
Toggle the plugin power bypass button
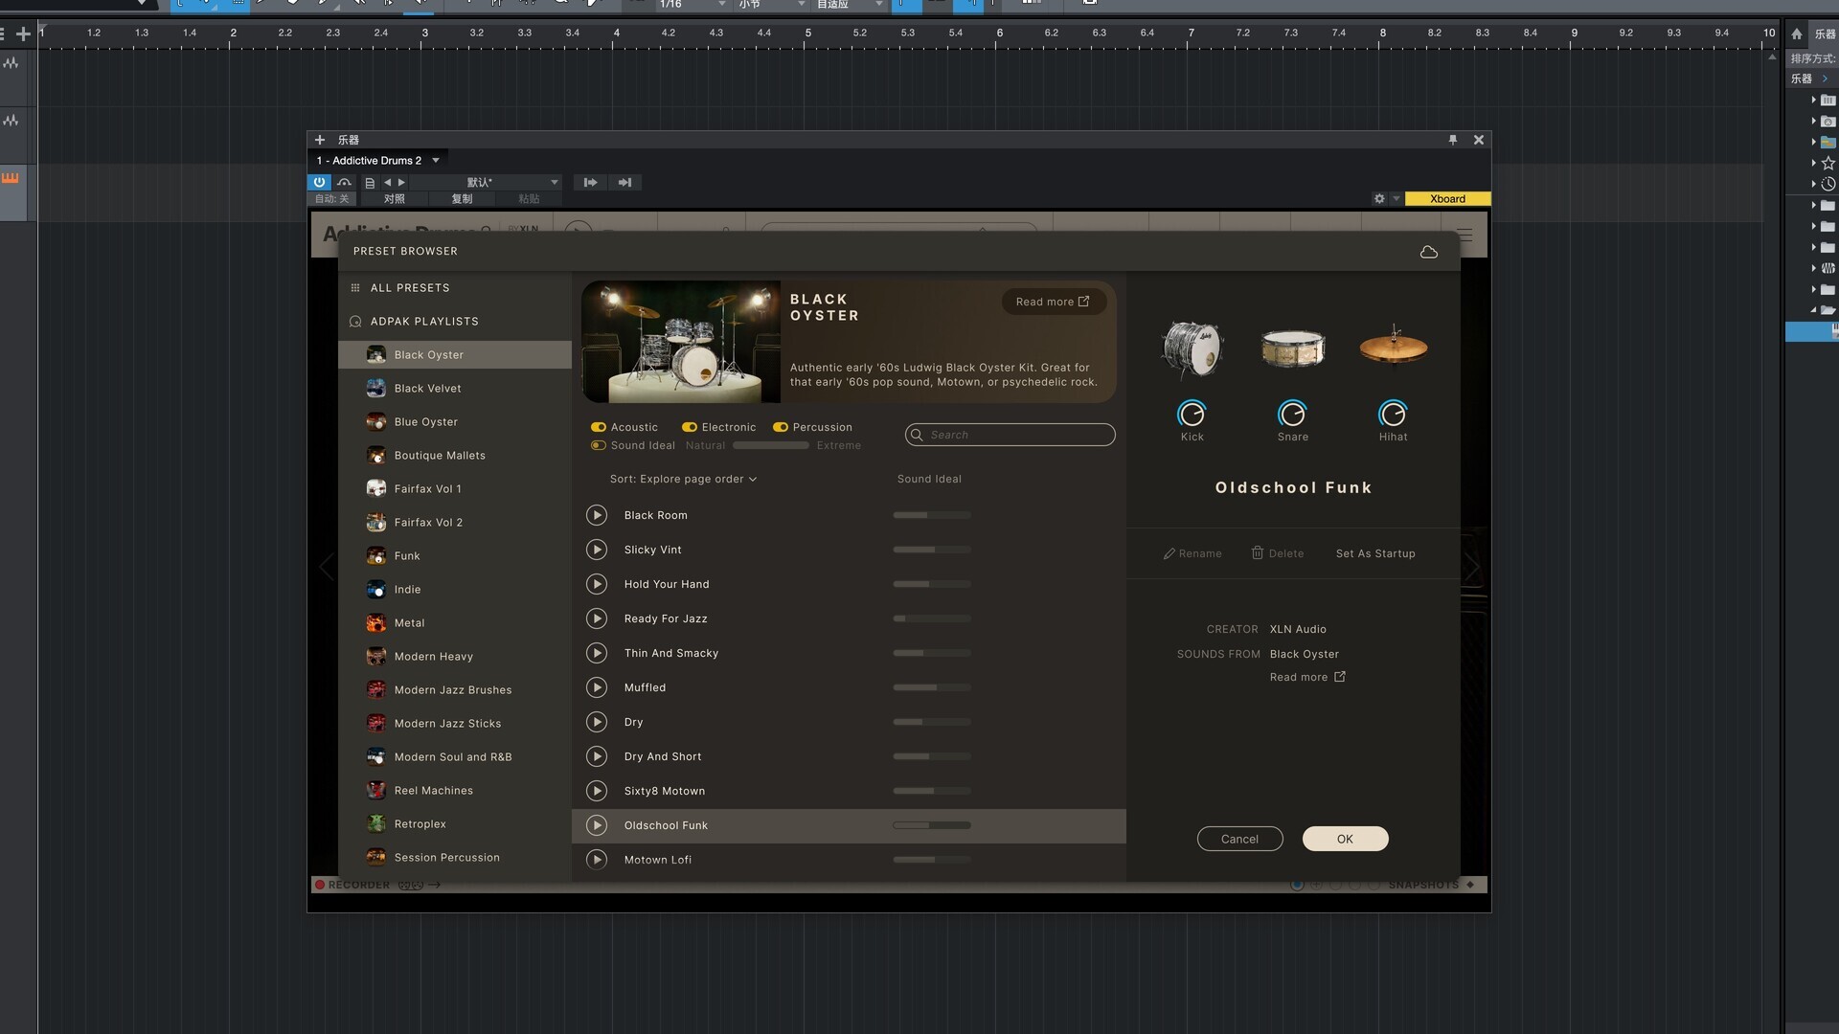click(x=319, y=182)
